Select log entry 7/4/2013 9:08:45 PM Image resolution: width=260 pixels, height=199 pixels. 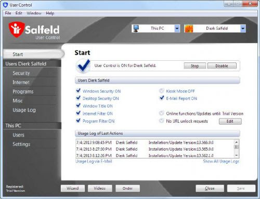pyautogui.click(x=155, y=142)
